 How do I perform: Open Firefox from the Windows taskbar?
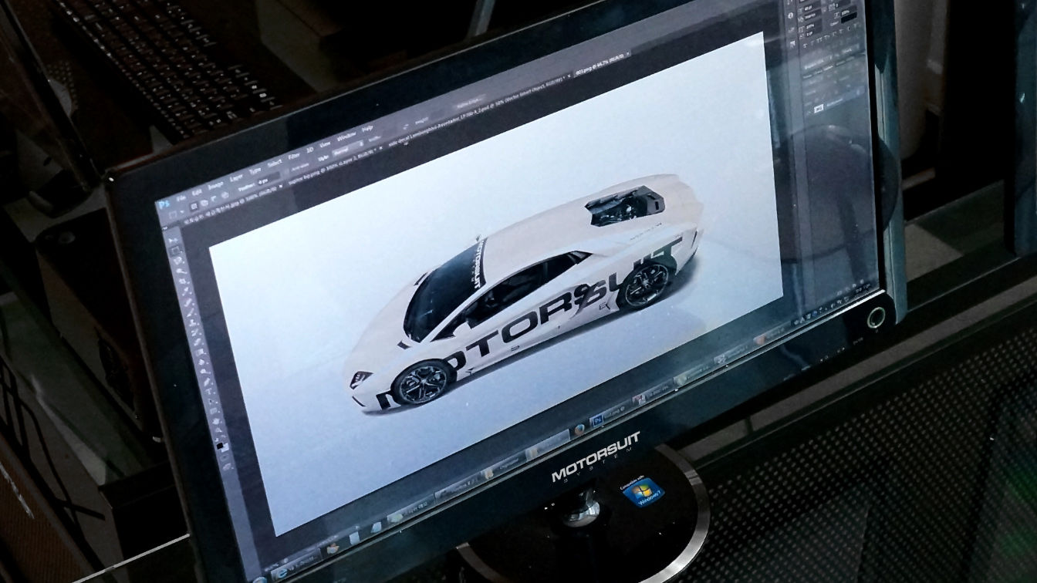(x=579, y=430)
